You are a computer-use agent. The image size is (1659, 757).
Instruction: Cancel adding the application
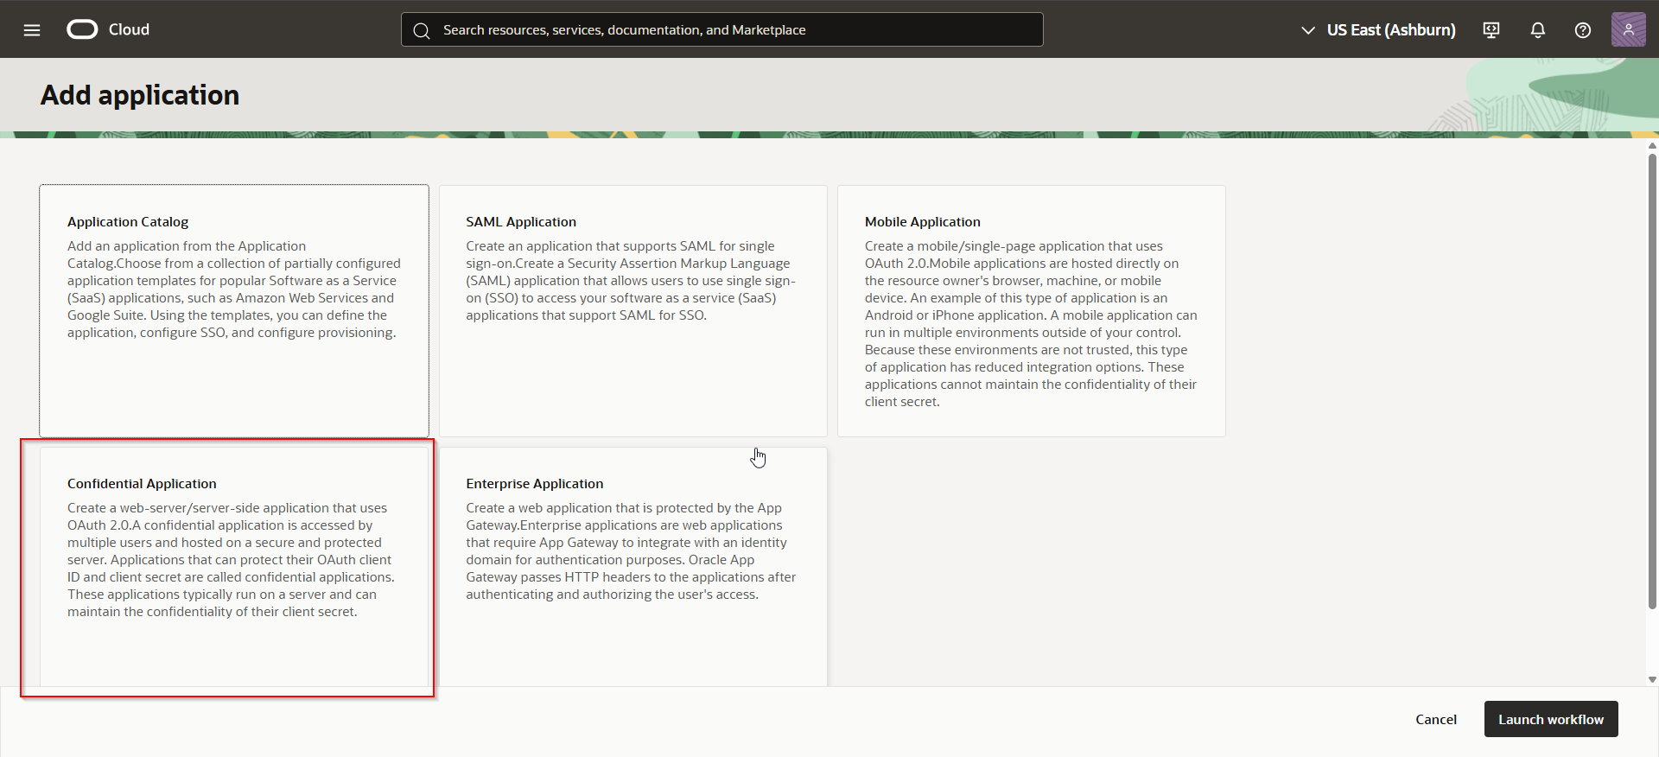(1435, 719)
